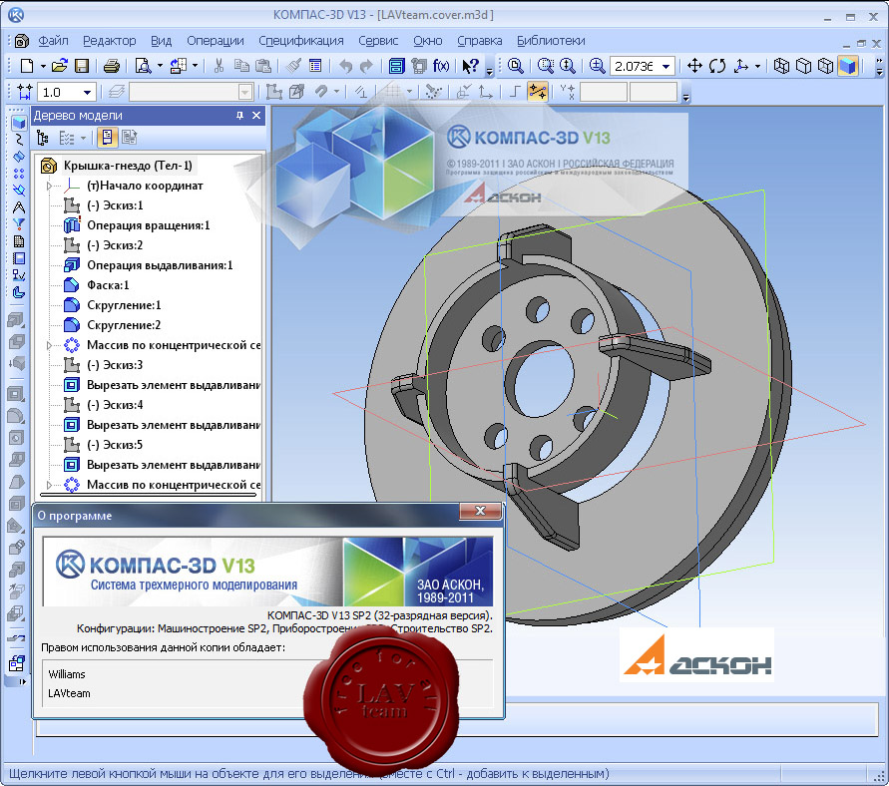This screenshot has width=889, height=786.
Task: Open the Сервис menu
Action: point(378,41)
